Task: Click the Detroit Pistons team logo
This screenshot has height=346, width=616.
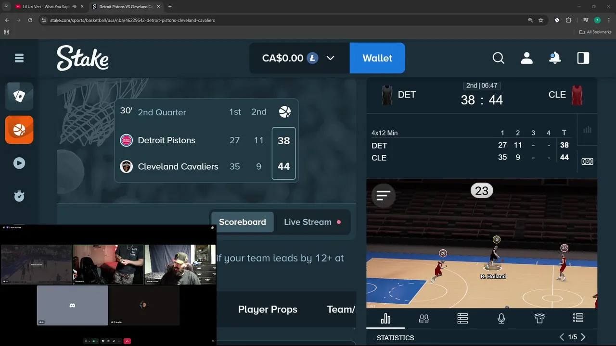Action: tap(126, 140)
